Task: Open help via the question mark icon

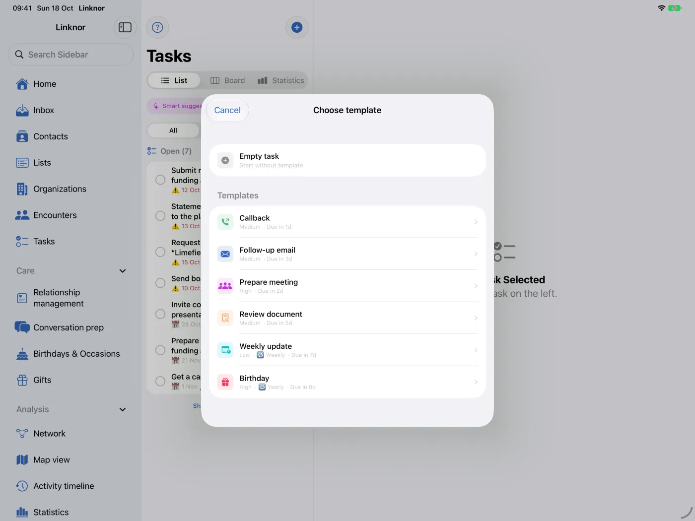Action: click(157, 27)
